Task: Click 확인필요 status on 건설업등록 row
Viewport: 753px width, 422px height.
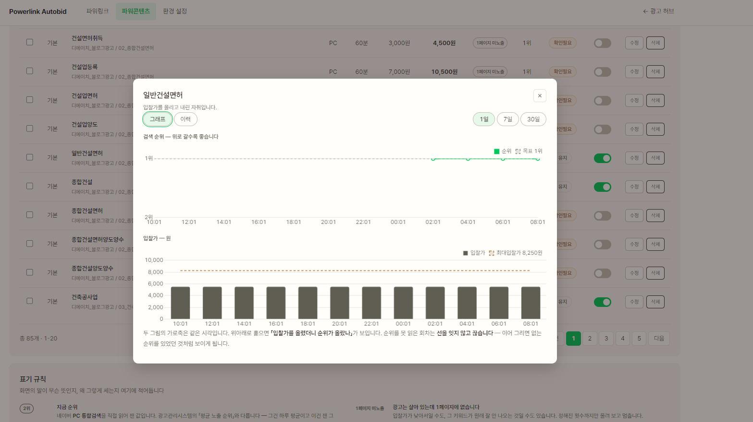Action: point(563,71)
